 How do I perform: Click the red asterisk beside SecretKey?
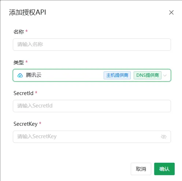40,123
